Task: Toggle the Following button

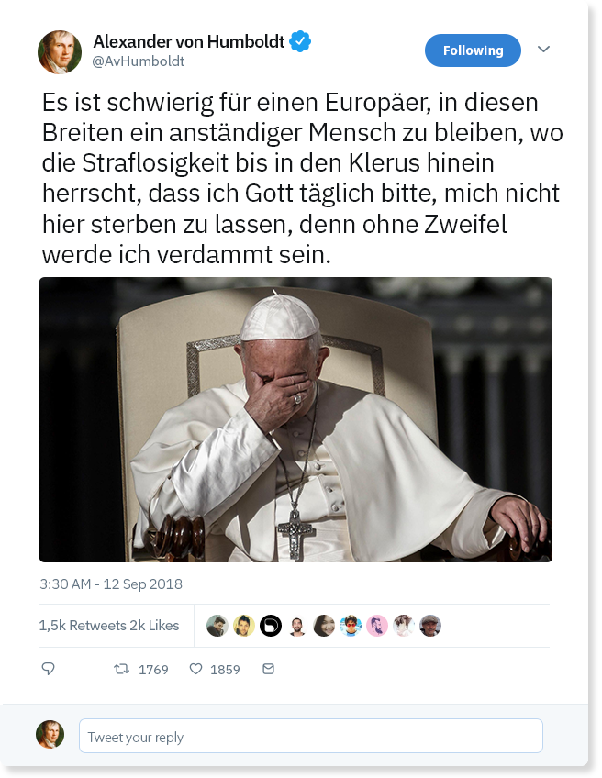Action: click(473, 50)
